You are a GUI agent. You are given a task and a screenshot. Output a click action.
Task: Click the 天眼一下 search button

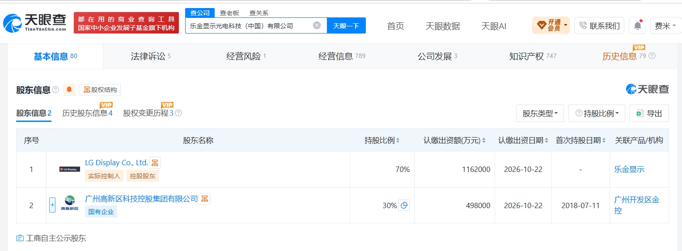(346, 25)
